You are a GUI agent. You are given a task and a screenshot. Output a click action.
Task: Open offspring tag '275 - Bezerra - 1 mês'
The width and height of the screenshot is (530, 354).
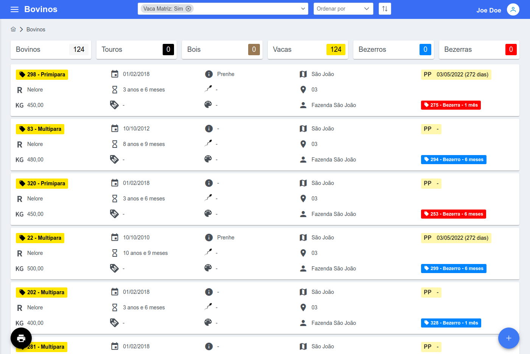[451, 105]
